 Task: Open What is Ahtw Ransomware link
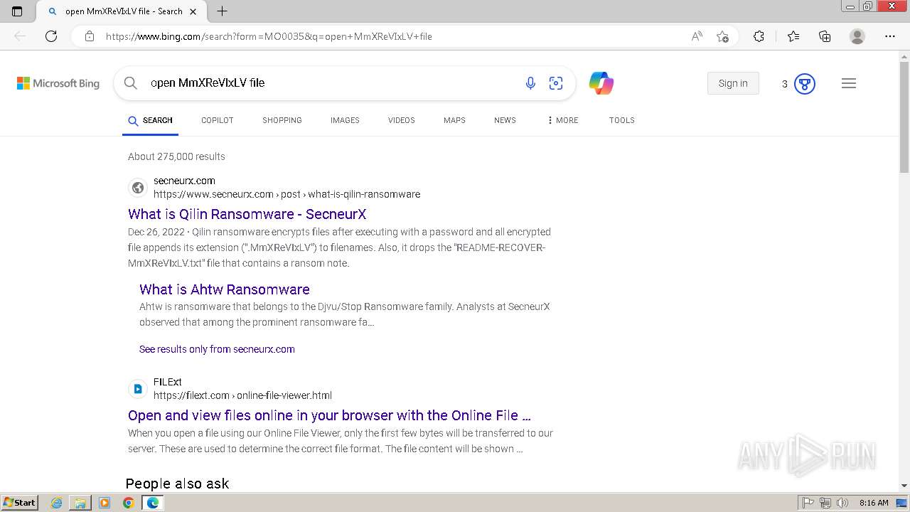coord(225,289)
